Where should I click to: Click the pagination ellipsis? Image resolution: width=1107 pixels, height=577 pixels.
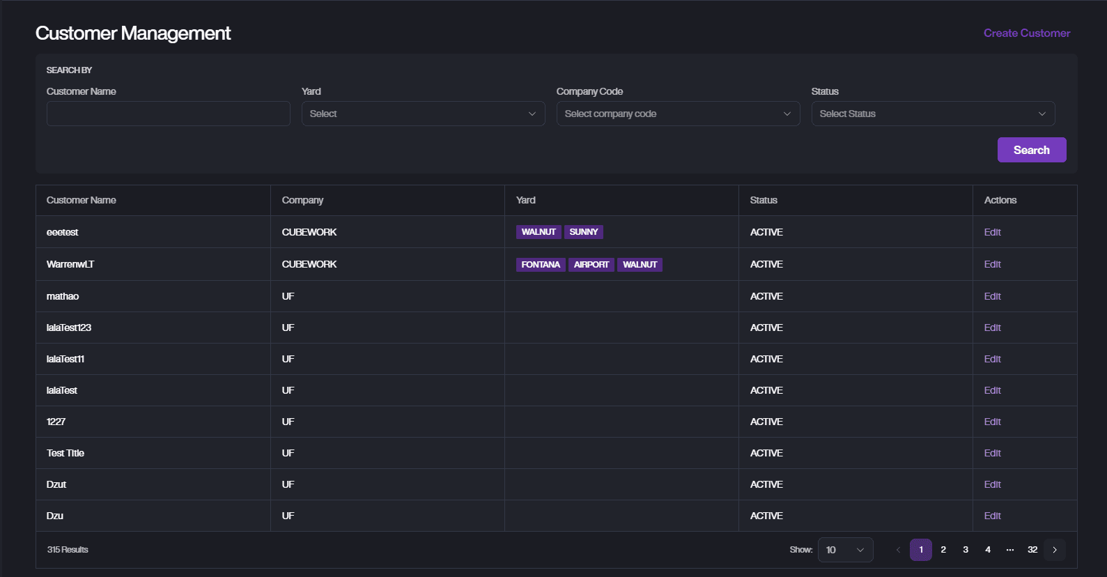(x=1009, y=550)
